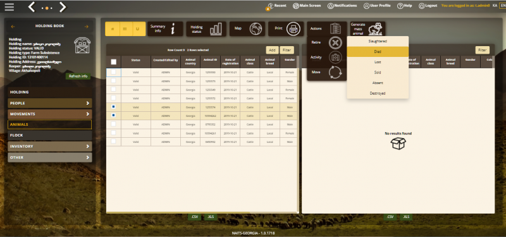The height and width of the screenshot is (237, 506).
Task: Switch language to EN
Action: tap(502, 6)
